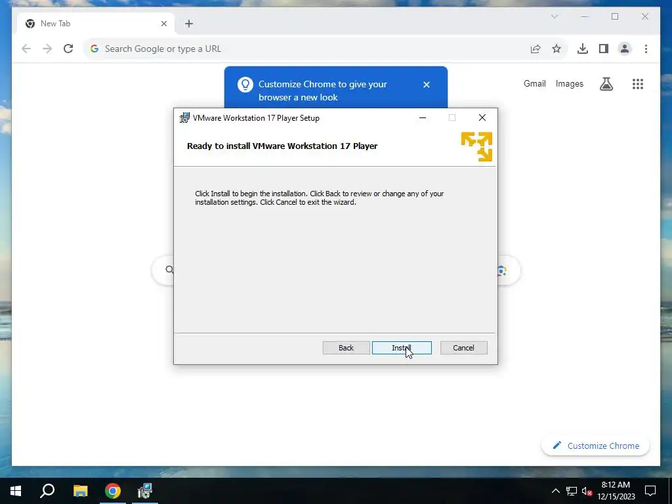The height and width of the screenshot is (504, 672).
Task: Click Install to begin VMware installation
Action: [402, 348]
